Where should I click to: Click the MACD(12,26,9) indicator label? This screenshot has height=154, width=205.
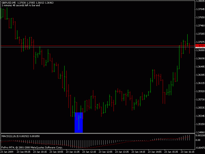tap(10, 136)
